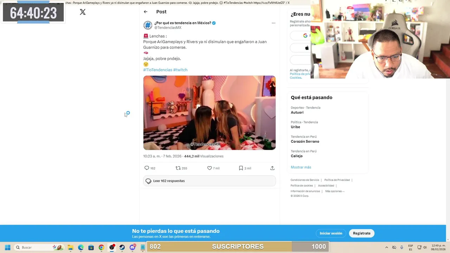The width and height of the screenshot is (450, 253).
Task: Click the share icon under the post
Action: point(272,168)
